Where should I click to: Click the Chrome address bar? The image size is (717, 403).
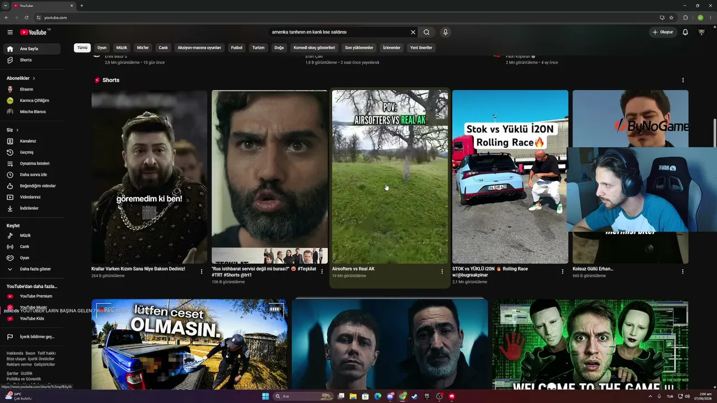(347, 17)
